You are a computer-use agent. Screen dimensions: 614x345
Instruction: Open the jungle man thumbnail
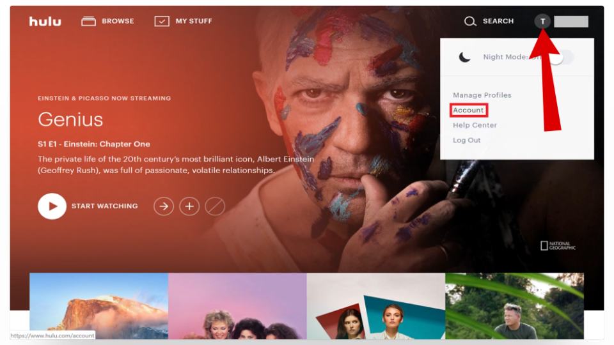(514, 306)
